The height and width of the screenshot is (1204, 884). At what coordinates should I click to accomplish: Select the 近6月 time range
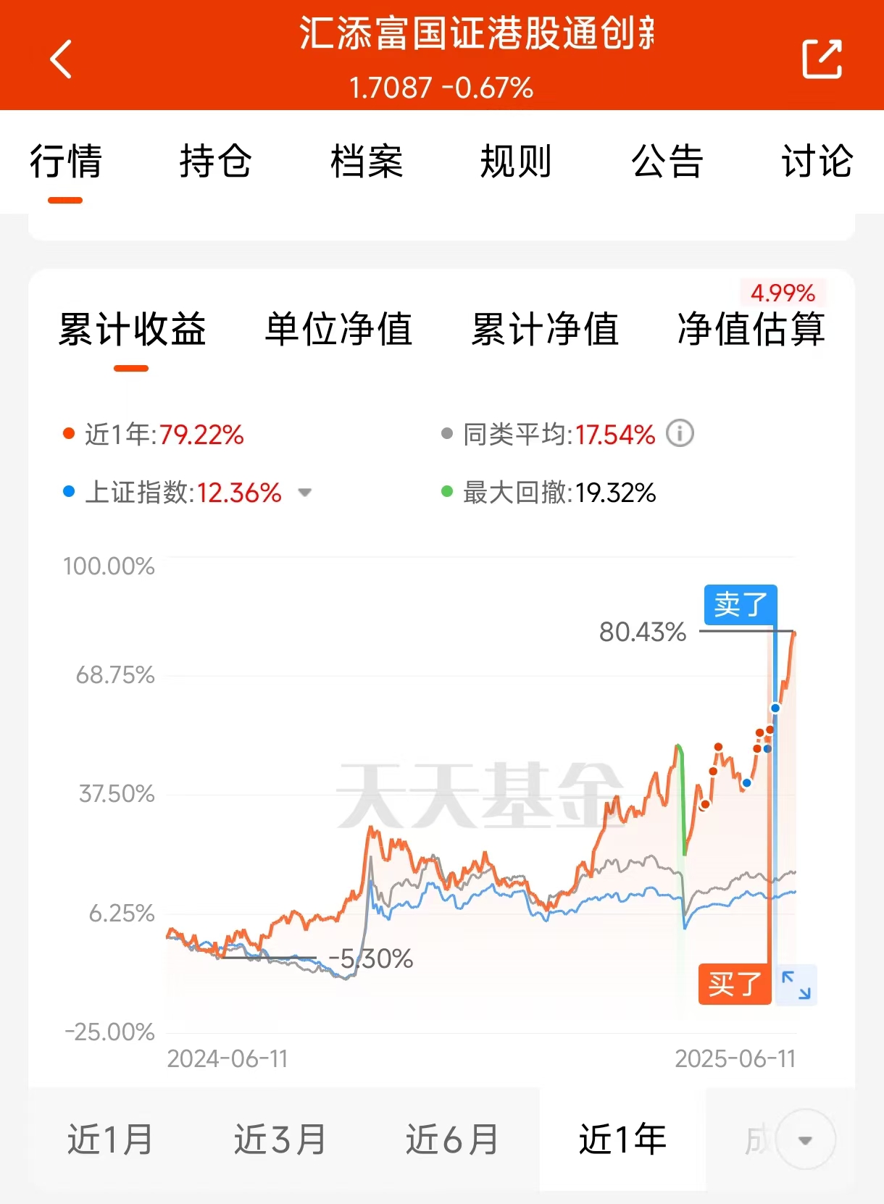pos(452,1140)
